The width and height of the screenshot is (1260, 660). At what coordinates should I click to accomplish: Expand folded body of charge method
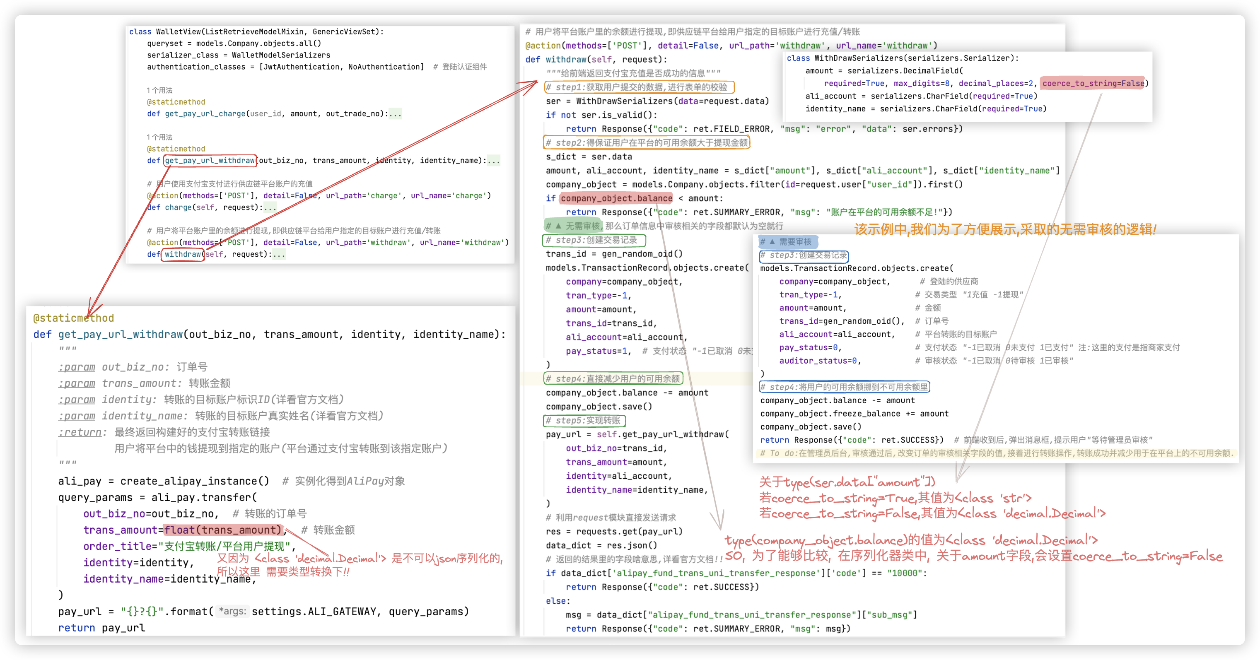coord(270,208)
